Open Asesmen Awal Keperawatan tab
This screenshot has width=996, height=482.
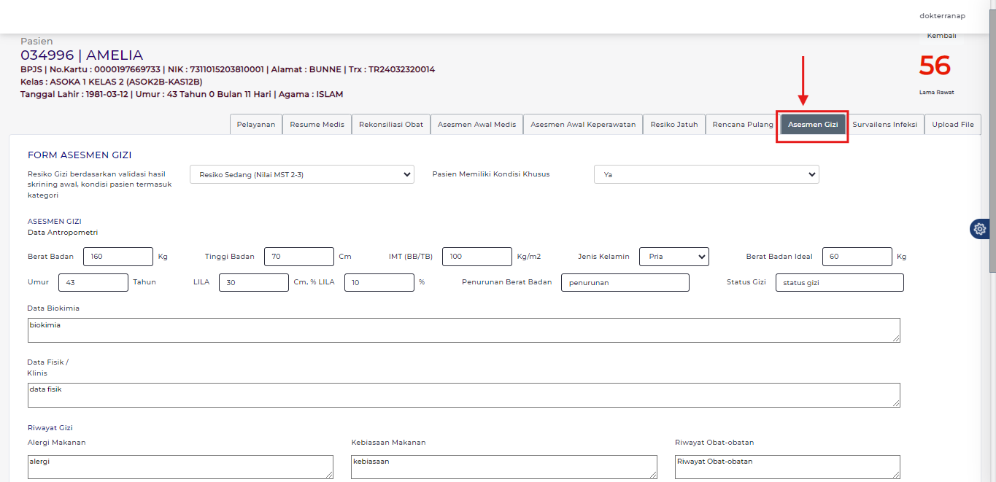[x=583, y=125]
